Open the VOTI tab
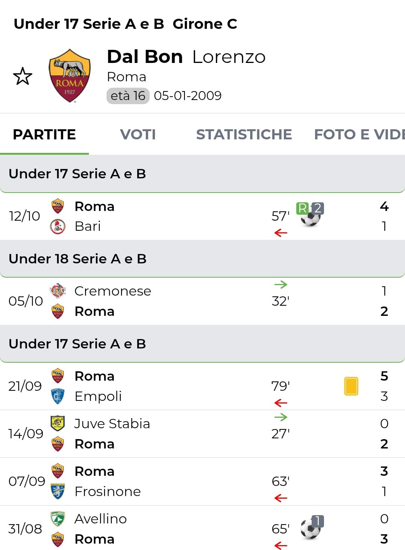Viewport: 405px width, 550px height. [138, 135]
